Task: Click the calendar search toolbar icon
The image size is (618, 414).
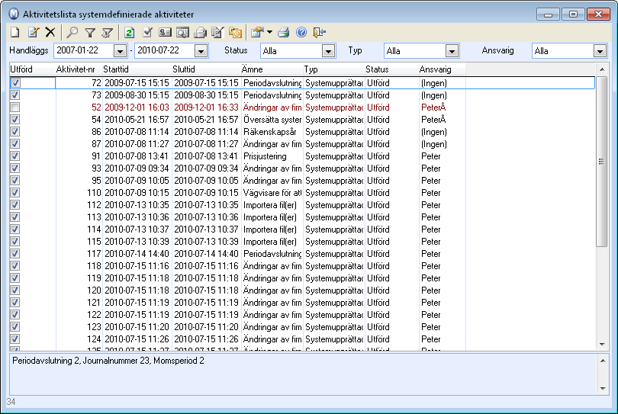Action: (182, 32)
